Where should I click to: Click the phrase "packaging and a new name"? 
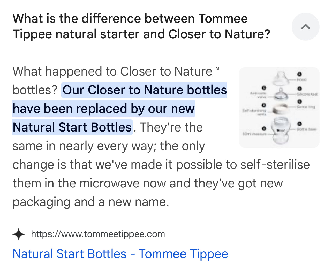(90, 202)
